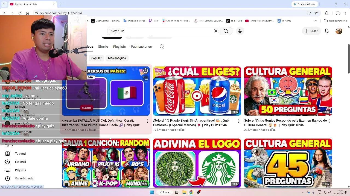The image size is (350, 196).
Task: Click the Crear button
Action: coord(311,31)
